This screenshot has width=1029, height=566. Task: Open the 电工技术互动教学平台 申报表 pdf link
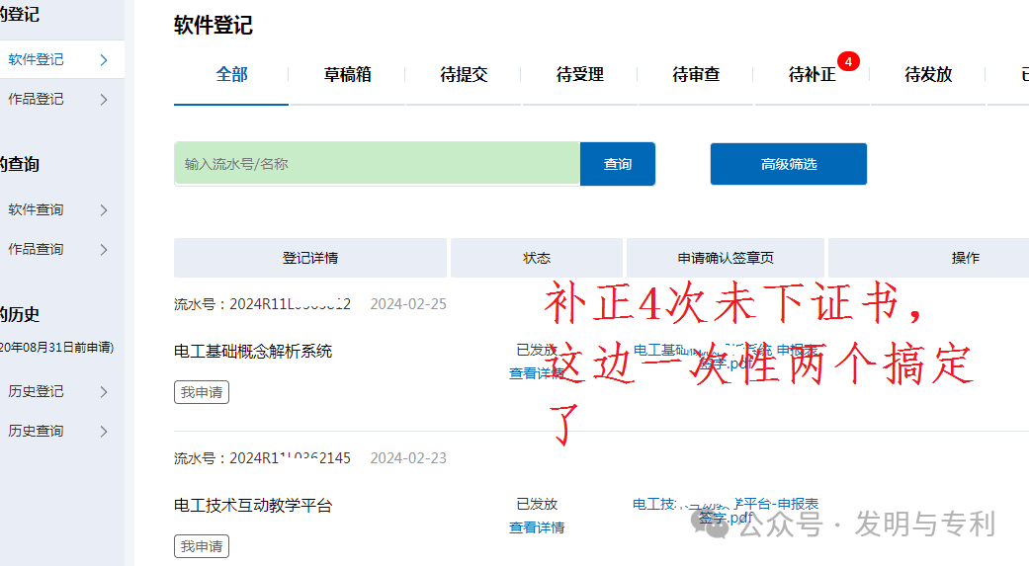pyautogui.click(x=726, y=511)
